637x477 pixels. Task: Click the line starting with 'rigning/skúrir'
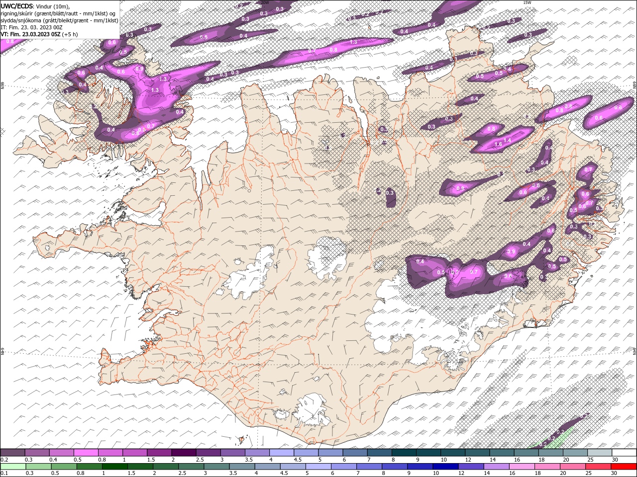pos(58,13)
